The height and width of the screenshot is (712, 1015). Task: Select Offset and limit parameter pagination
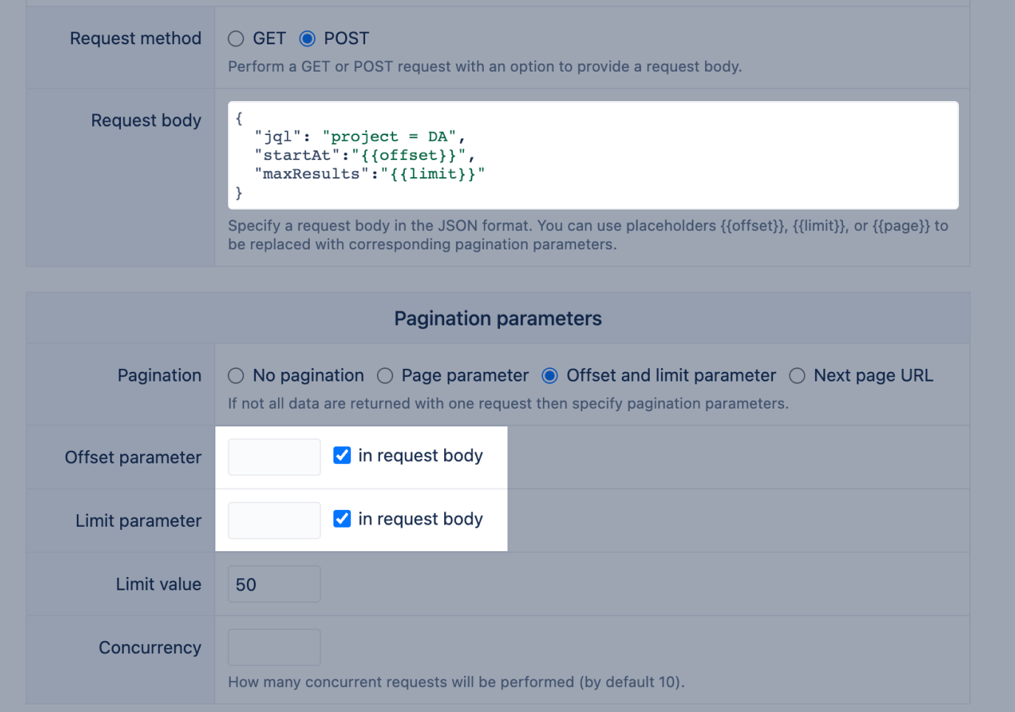tap(550, 376)
